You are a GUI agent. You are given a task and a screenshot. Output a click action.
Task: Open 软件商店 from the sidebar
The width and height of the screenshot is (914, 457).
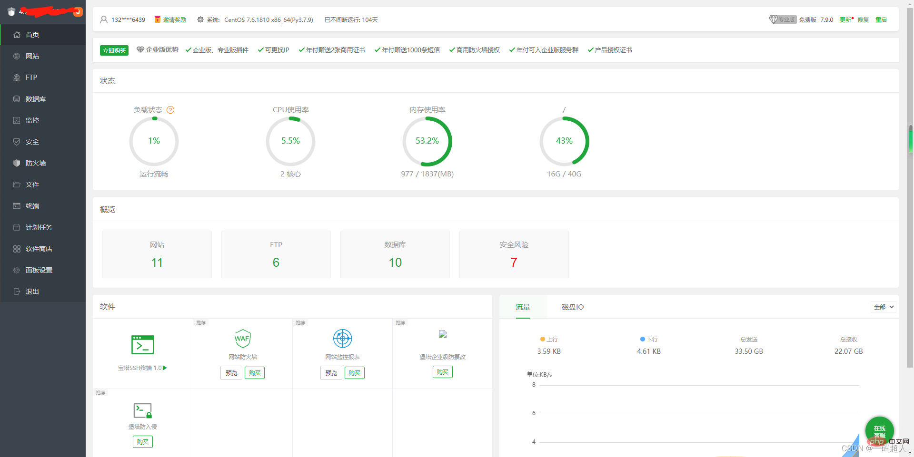43,249
